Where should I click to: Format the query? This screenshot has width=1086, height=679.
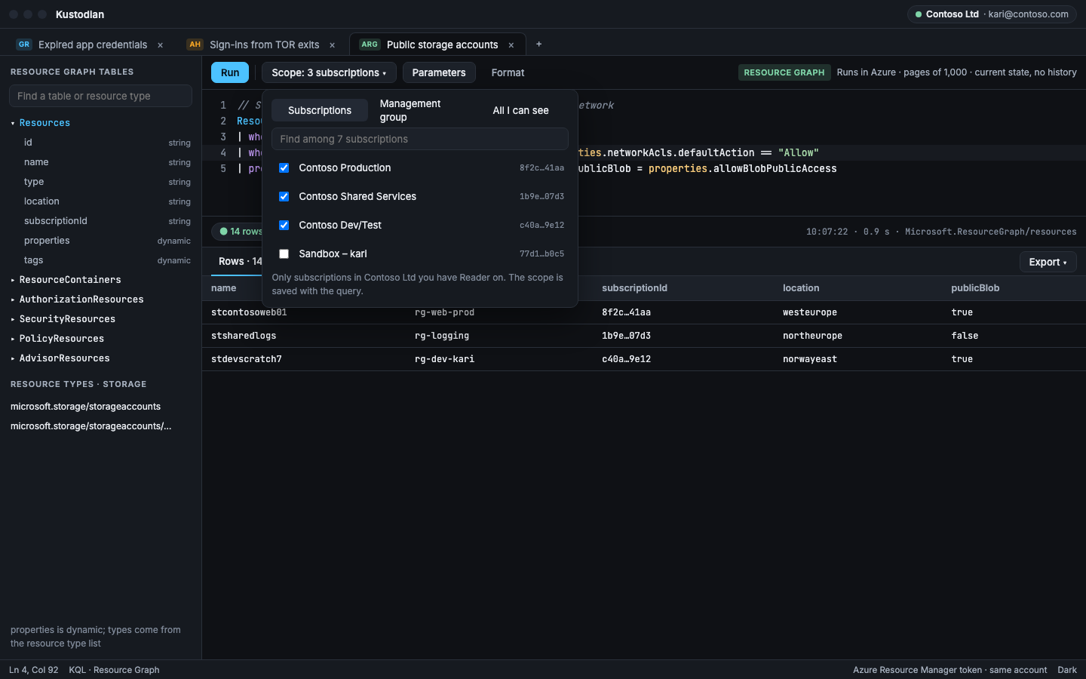pos(508,72)
